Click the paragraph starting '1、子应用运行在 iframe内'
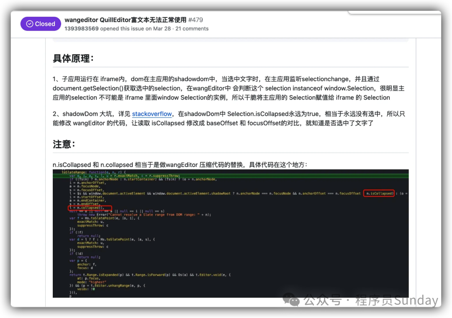 click(x=229, y=88)
